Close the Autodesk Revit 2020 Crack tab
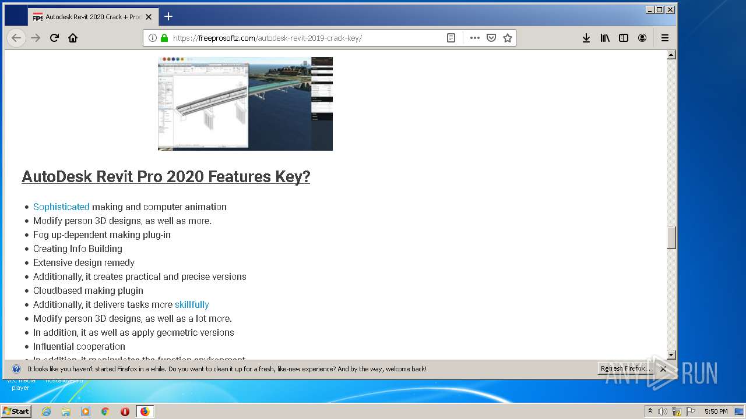The height and width of the screenshot is (419, 746). [x=149, y=17]
